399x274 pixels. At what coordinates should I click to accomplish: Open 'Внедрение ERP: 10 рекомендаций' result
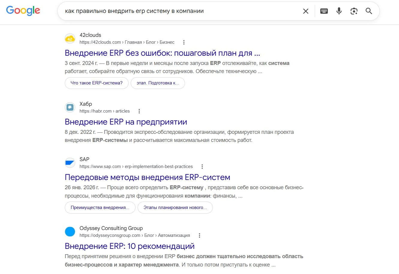(130, 246)
